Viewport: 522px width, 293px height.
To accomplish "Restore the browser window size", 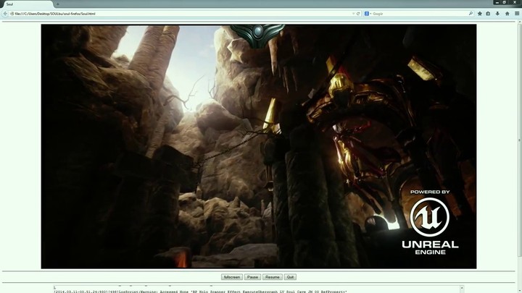I will [x=505, y=2].
